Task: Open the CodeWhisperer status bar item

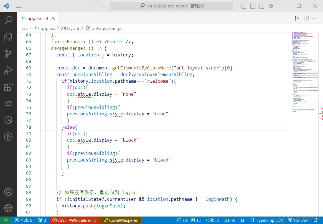Action: click(x=120, y=220)
